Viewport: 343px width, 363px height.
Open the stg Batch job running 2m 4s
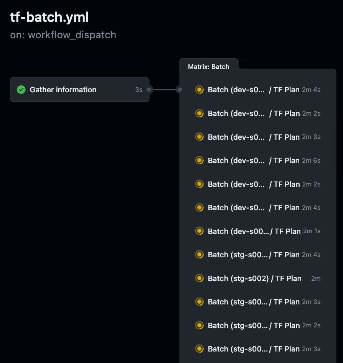click(x=258, y=255)
